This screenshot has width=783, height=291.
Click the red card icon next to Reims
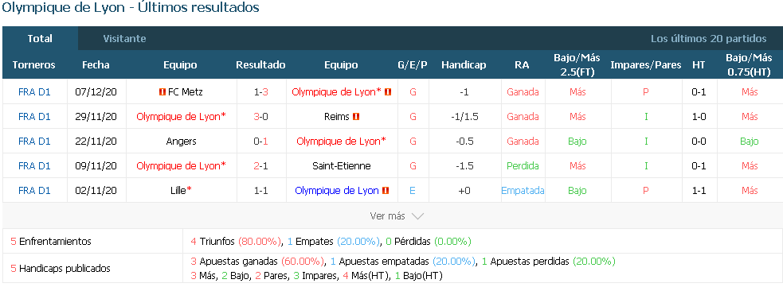356,117
